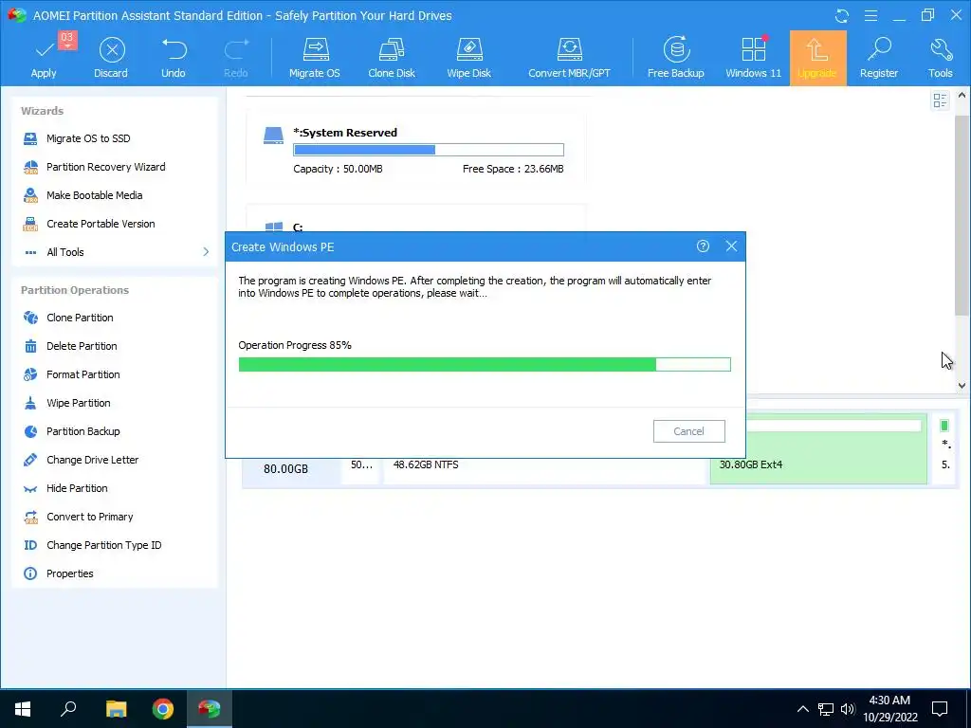The width and height of the screenshot is (971, 728).
Task: Click the orange Upgrade button
Action: click(817, 57)
